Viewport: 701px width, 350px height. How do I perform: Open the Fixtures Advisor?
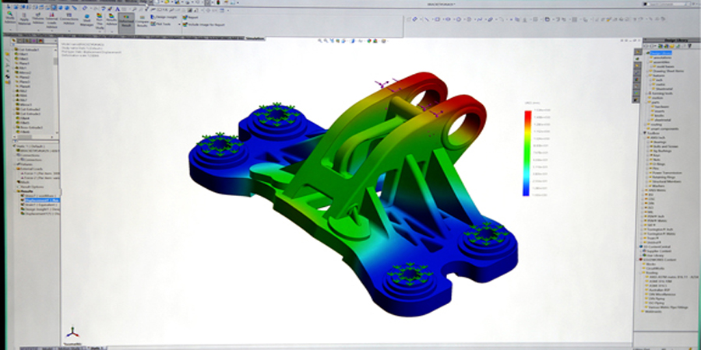click(38, 20)
